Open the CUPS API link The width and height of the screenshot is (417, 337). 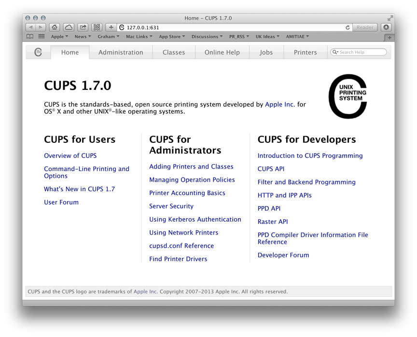coord(271,169)
